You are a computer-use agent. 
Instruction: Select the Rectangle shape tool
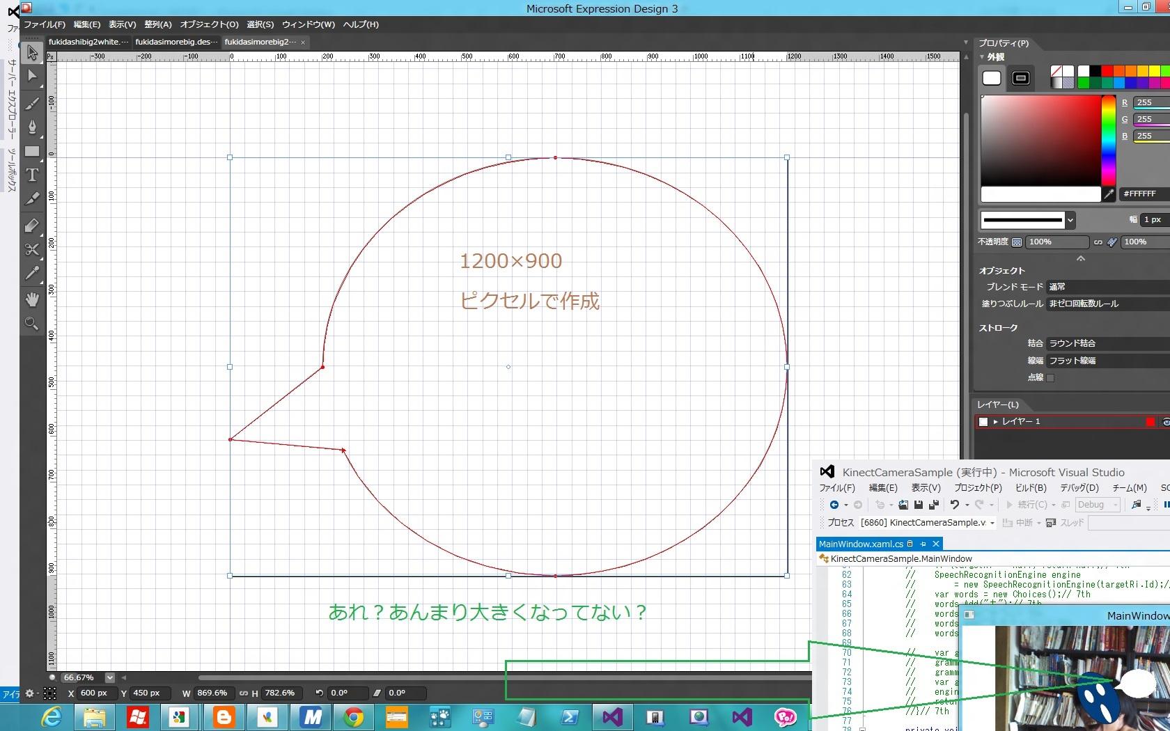pyautogui.click(x=32, y=151)
